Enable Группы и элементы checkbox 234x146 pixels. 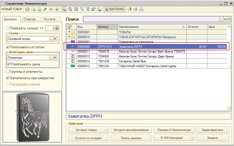coord(7,71)
